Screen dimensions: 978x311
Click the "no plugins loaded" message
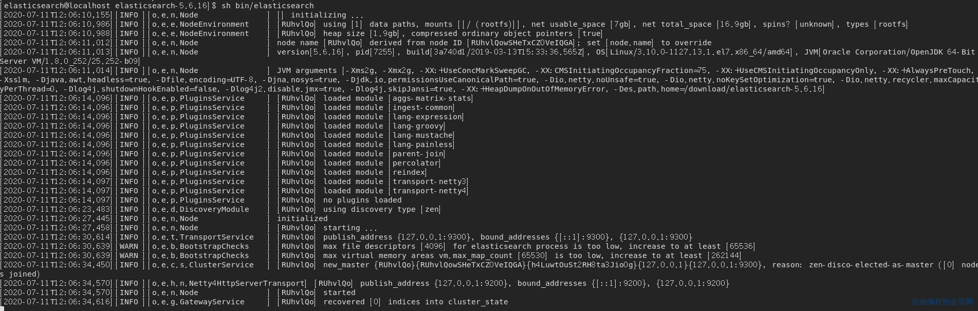tap(362, 200)
